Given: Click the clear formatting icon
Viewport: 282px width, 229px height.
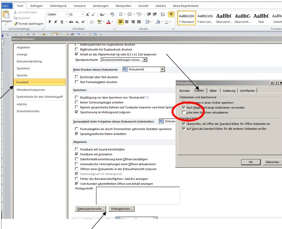Looking at the screenshot, I should coord(112,14).
